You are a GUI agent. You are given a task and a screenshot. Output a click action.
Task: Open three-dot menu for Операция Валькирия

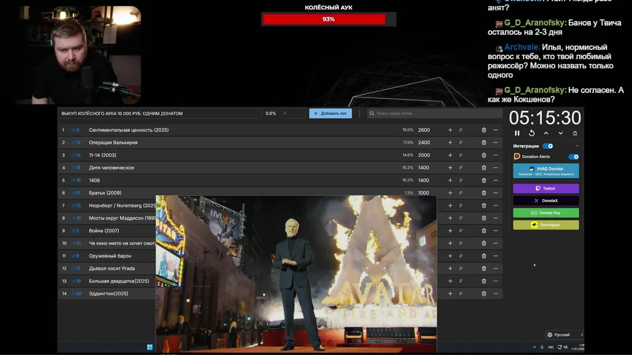(496, 142)
